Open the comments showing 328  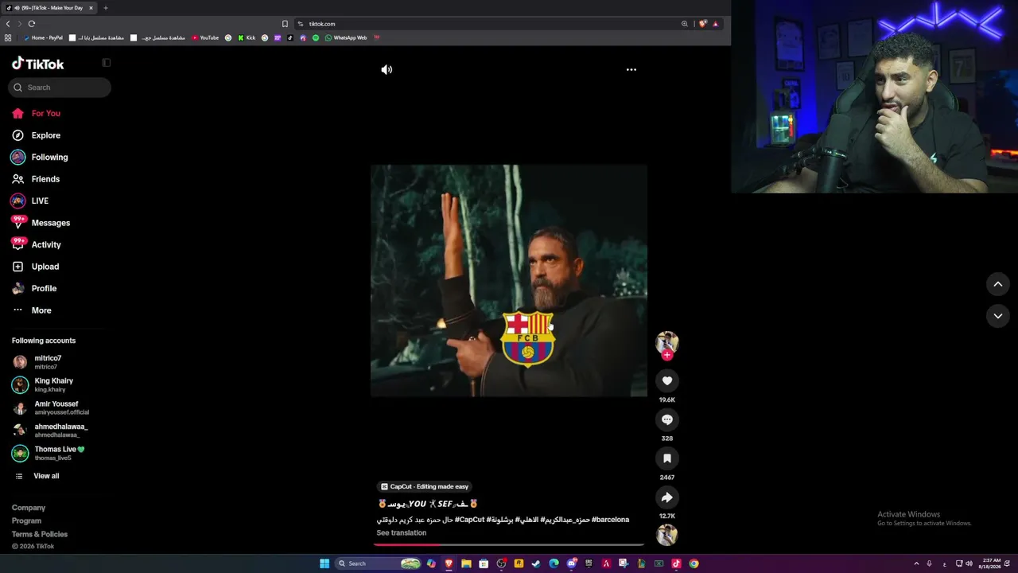667,419
